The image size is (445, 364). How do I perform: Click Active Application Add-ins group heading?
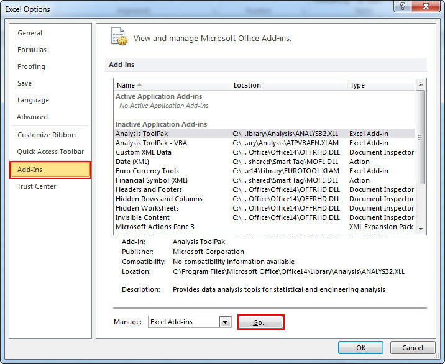[x=159, y=96]
